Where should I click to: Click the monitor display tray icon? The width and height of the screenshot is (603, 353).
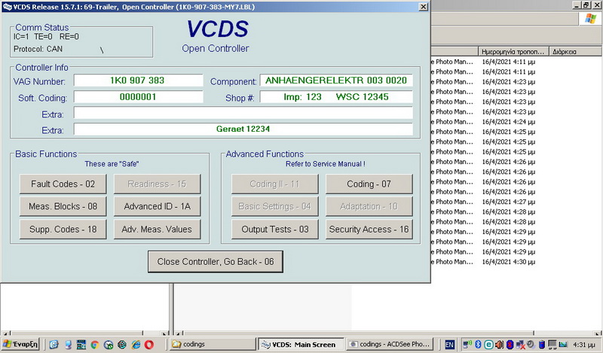point(552,345)
